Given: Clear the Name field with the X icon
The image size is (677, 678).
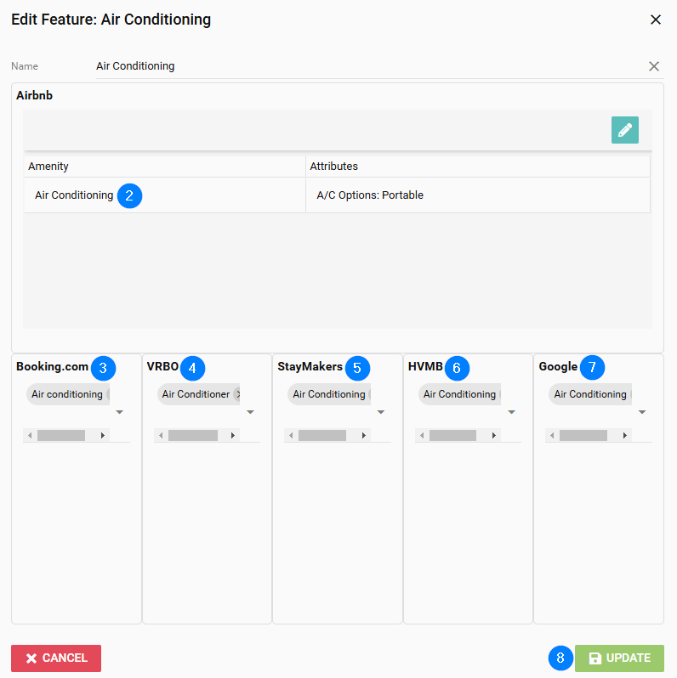Looking at the screenshot, I should tap(654, 66).
